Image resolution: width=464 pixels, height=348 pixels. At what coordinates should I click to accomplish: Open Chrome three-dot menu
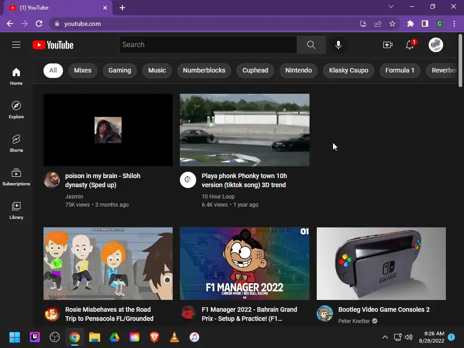tap(454, 24)
